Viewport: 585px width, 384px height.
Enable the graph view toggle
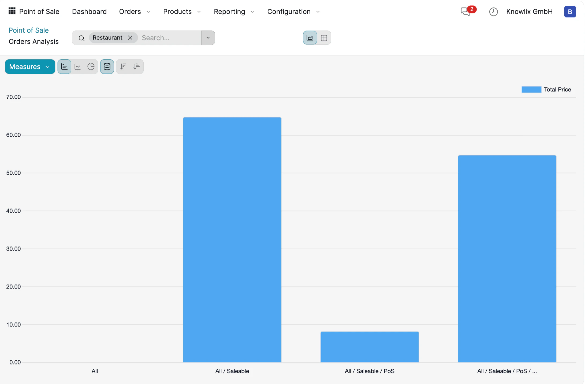pos(310,38)
